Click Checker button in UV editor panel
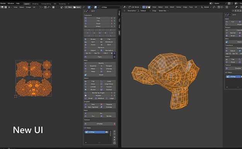This screenshot has width=242, height=149. coord(99,124)
